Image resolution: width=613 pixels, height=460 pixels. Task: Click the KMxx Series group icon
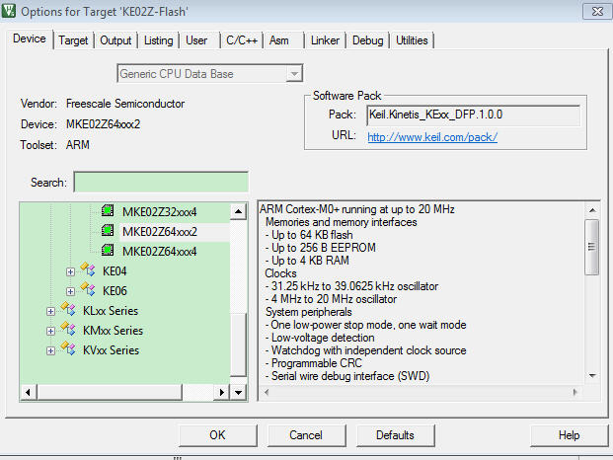point(68,329)
